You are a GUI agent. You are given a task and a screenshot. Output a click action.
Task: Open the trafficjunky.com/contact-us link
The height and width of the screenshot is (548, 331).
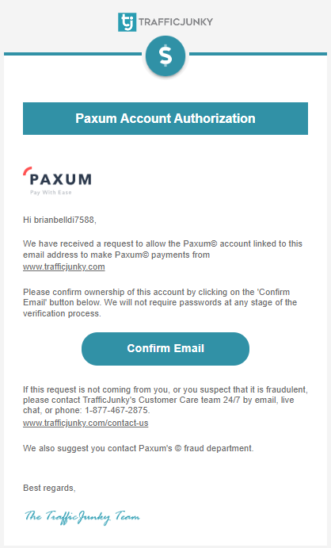(x=86, y=423)
